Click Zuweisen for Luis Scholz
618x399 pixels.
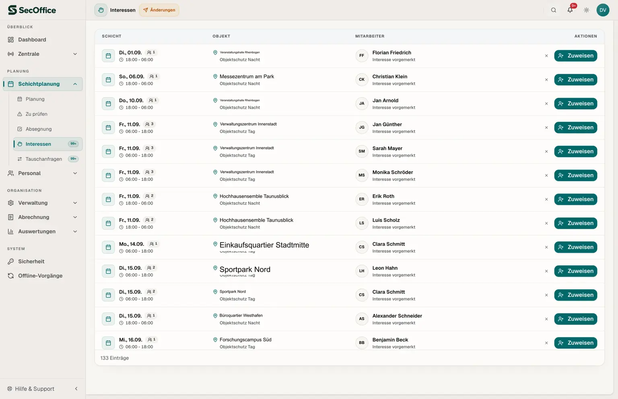(x=575, y=223)
